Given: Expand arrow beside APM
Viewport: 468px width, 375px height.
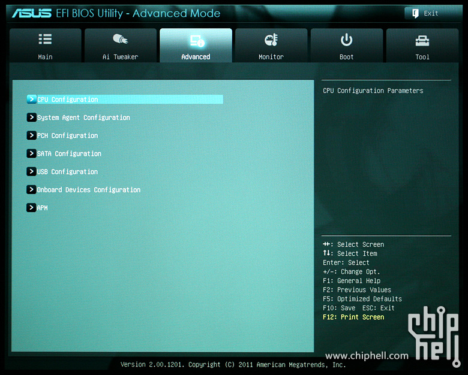Looking at the screenshot, I should click(31, 207).
